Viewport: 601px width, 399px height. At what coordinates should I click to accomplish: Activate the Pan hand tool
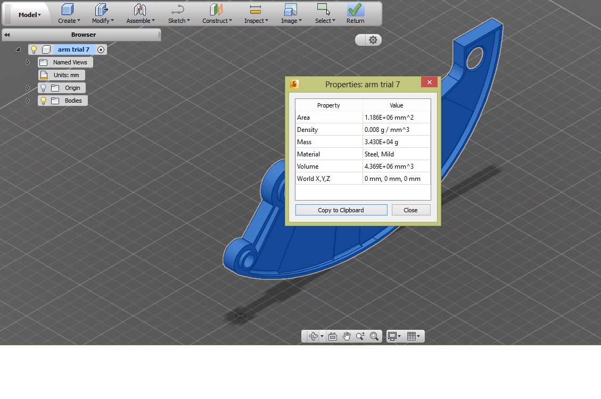pos(347,336)
